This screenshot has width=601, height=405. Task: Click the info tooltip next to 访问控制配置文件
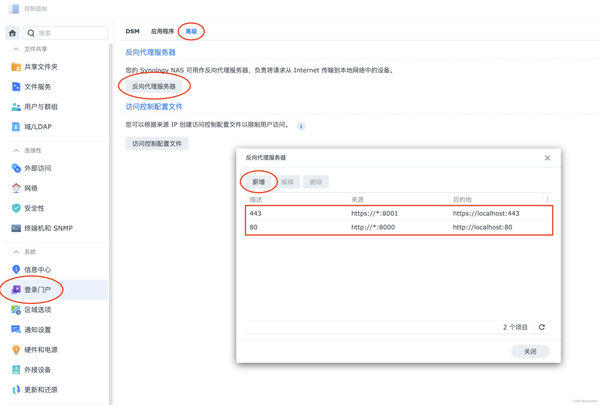click(x=300, y=126)
